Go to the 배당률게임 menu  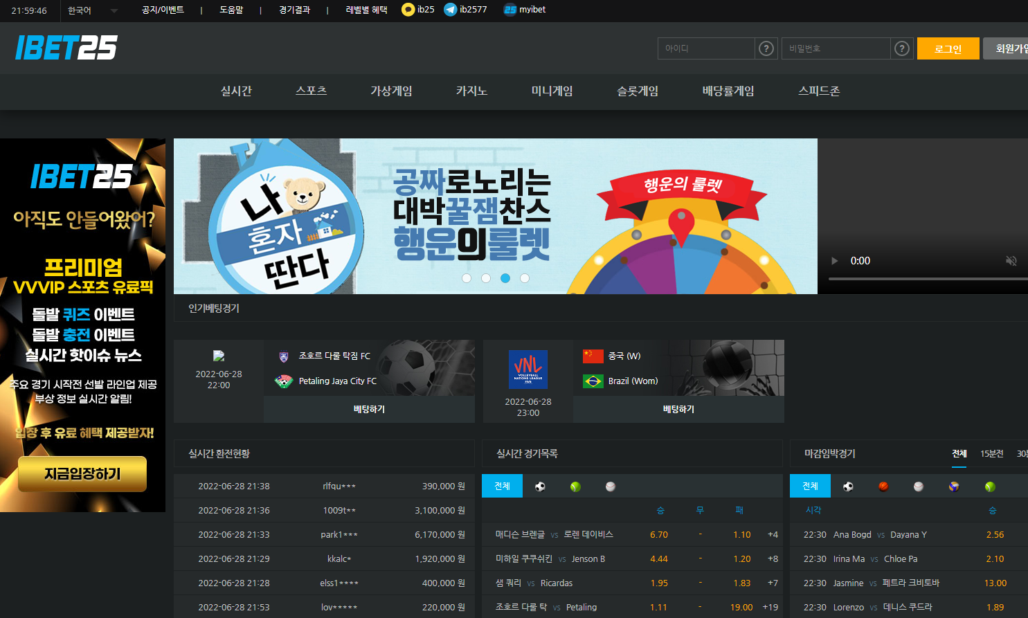[x=728, y=91]
